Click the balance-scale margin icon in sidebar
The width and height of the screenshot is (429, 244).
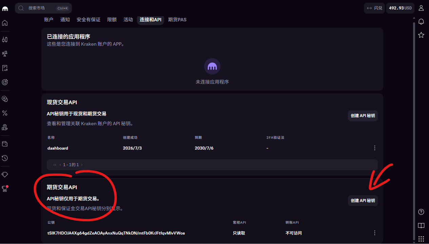(5, 54)
